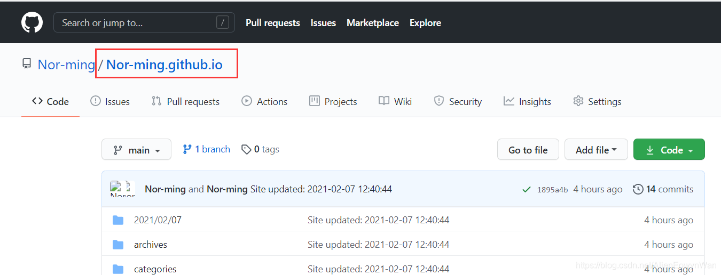Viewport: 721px width, 275px height.
Task: Click the time ago text in archives row
Action: (x=669, y=245)
